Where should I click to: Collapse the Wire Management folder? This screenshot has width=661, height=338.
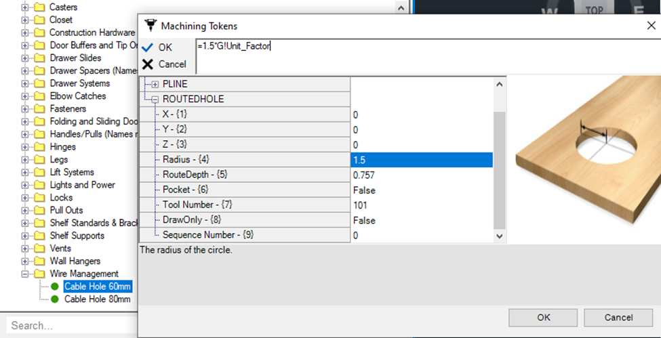25,274
